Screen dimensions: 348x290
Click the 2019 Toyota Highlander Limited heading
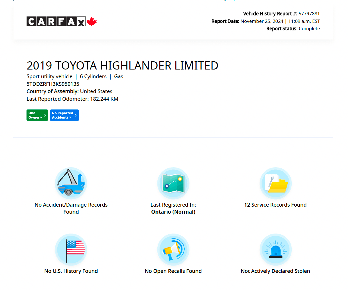122,65
